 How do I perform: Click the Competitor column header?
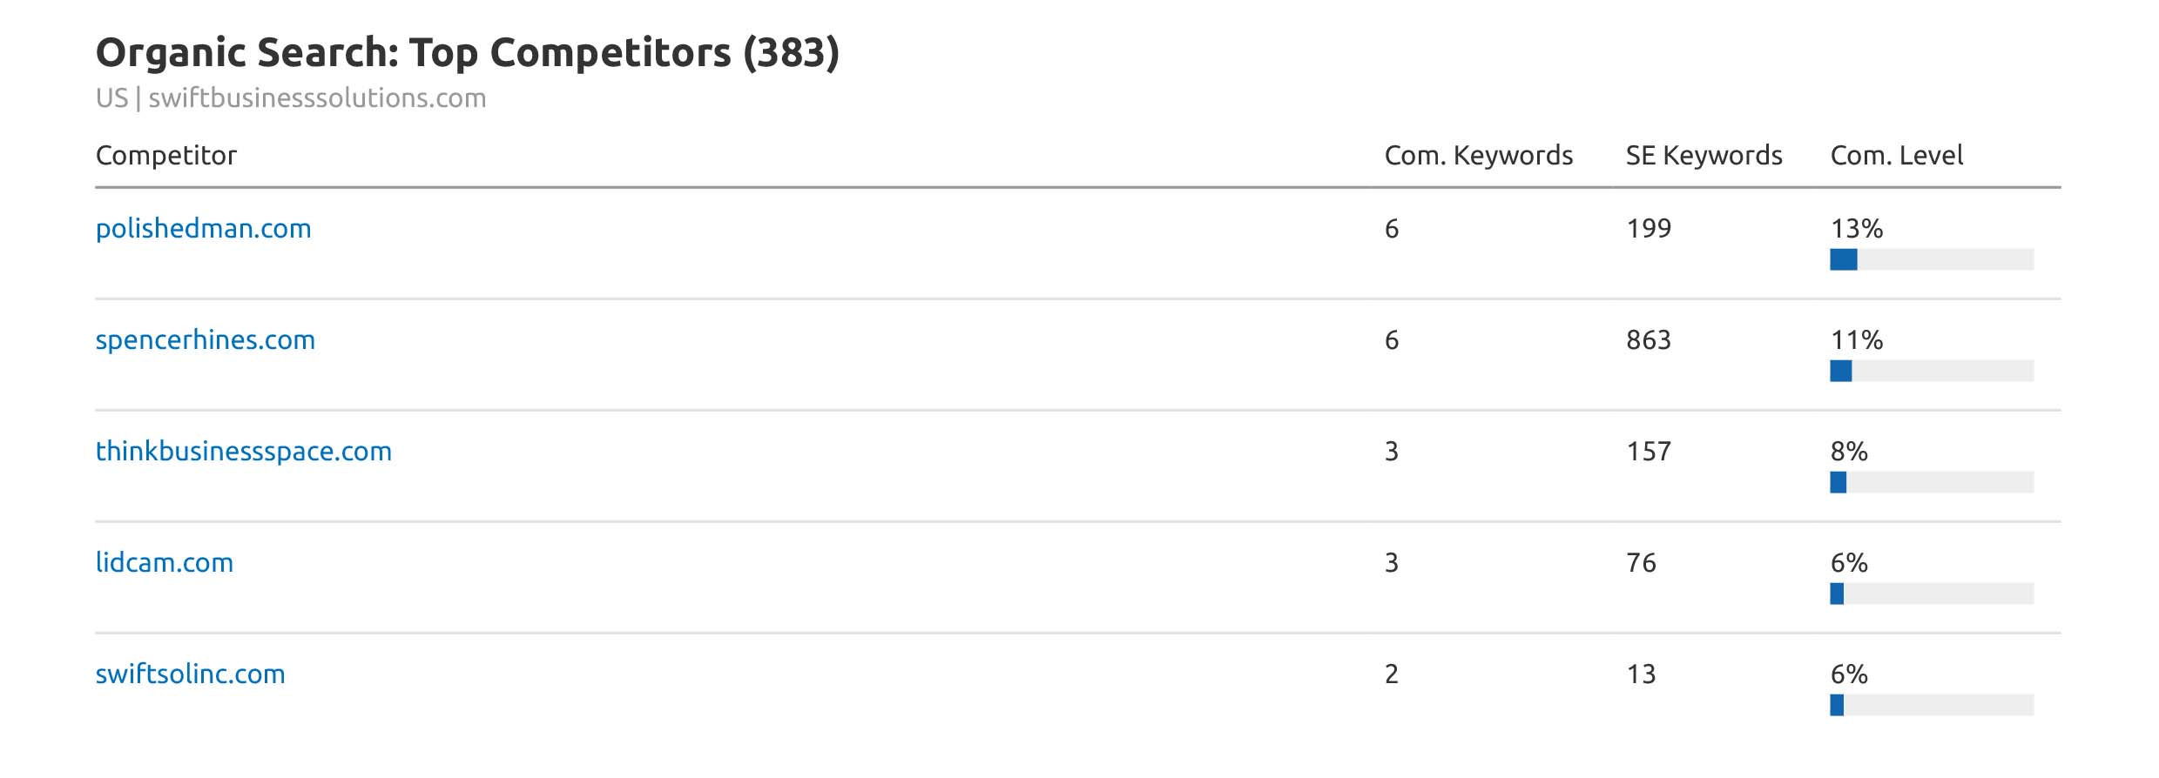tap(165, 156)
